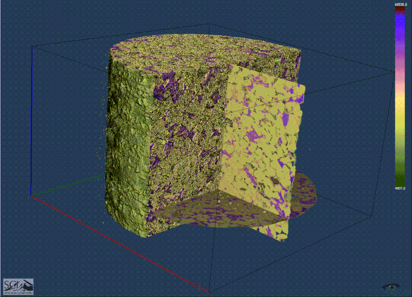This screenshot has height=297, width=412.
Task: Pick the dark red top of the color bar
Action: point(400,8)
